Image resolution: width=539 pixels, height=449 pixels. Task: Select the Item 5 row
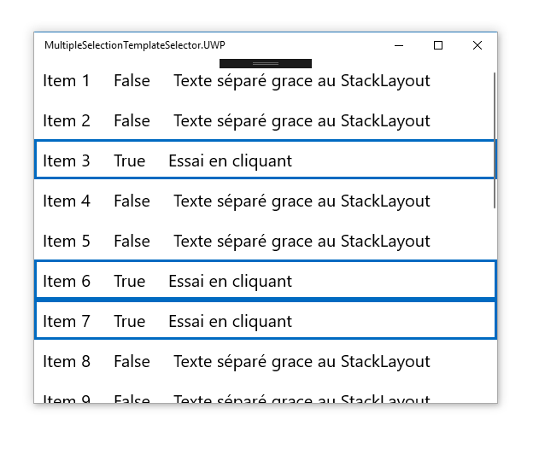pyautogui.click(x=256, y=242)
